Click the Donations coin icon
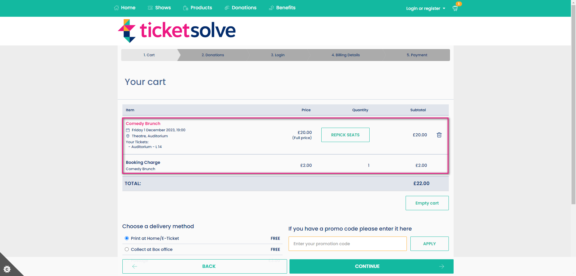This screenshot has height=276, width=576. (x=227, y=7)
